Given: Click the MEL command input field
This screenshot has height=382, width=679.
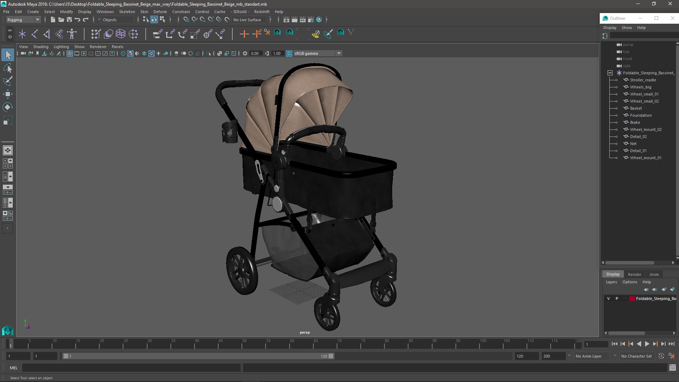Looking at the screenshot, I should tap(131, 368).
